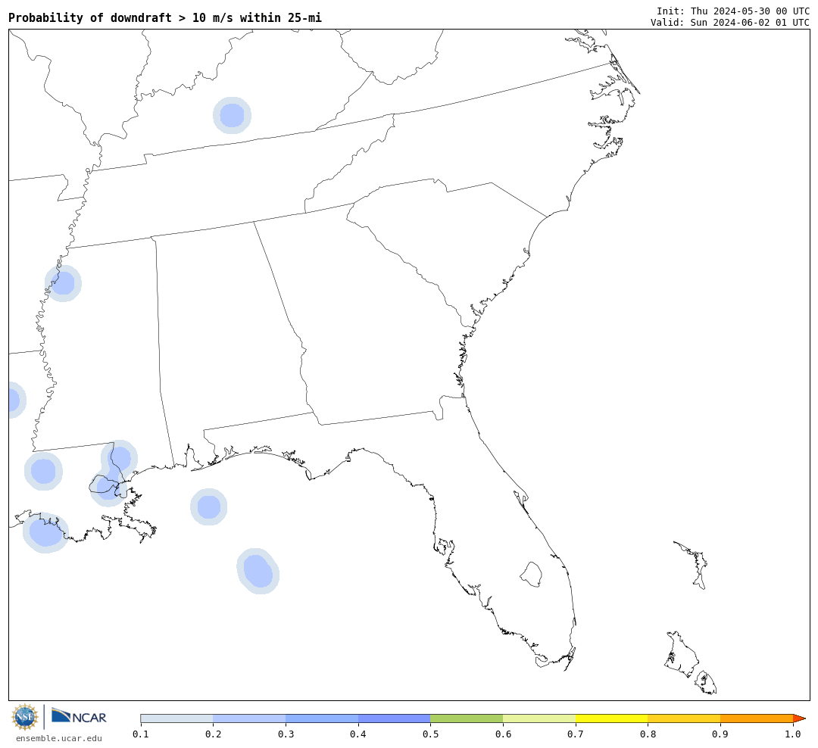Screen dimensions: 818x748
Task: Click the NSF logo
Action: (24, 717)
